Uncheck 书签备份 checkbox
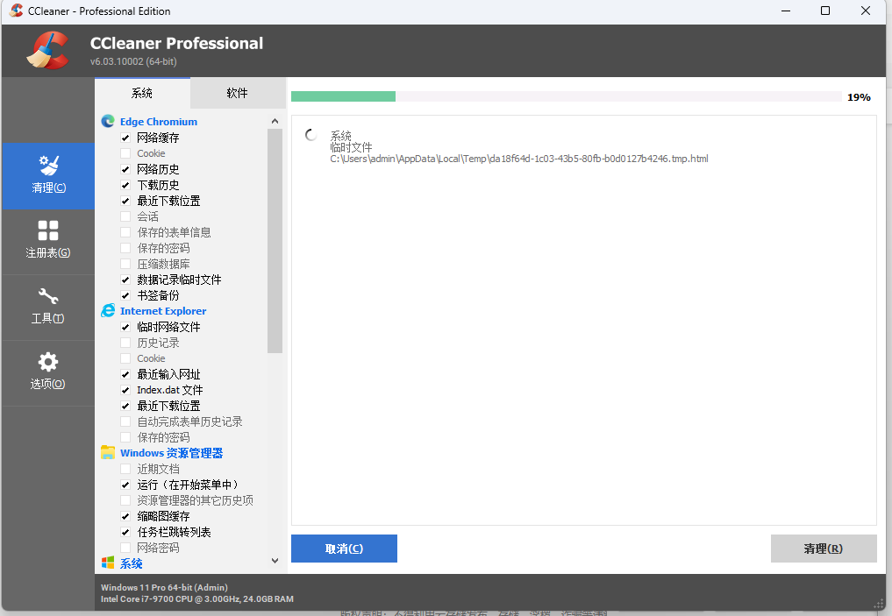This screenshot has width=892, height=616. click(x=125, y=295)
